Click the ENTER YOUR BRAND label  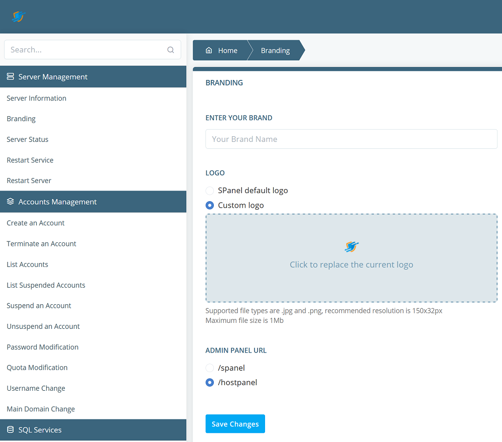tap(239, 118)
